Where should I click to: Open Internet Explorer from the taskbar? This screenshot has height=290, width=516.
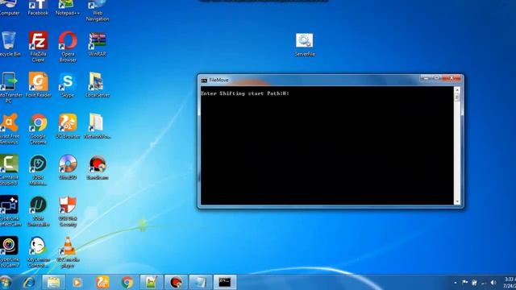coord(29,282)
